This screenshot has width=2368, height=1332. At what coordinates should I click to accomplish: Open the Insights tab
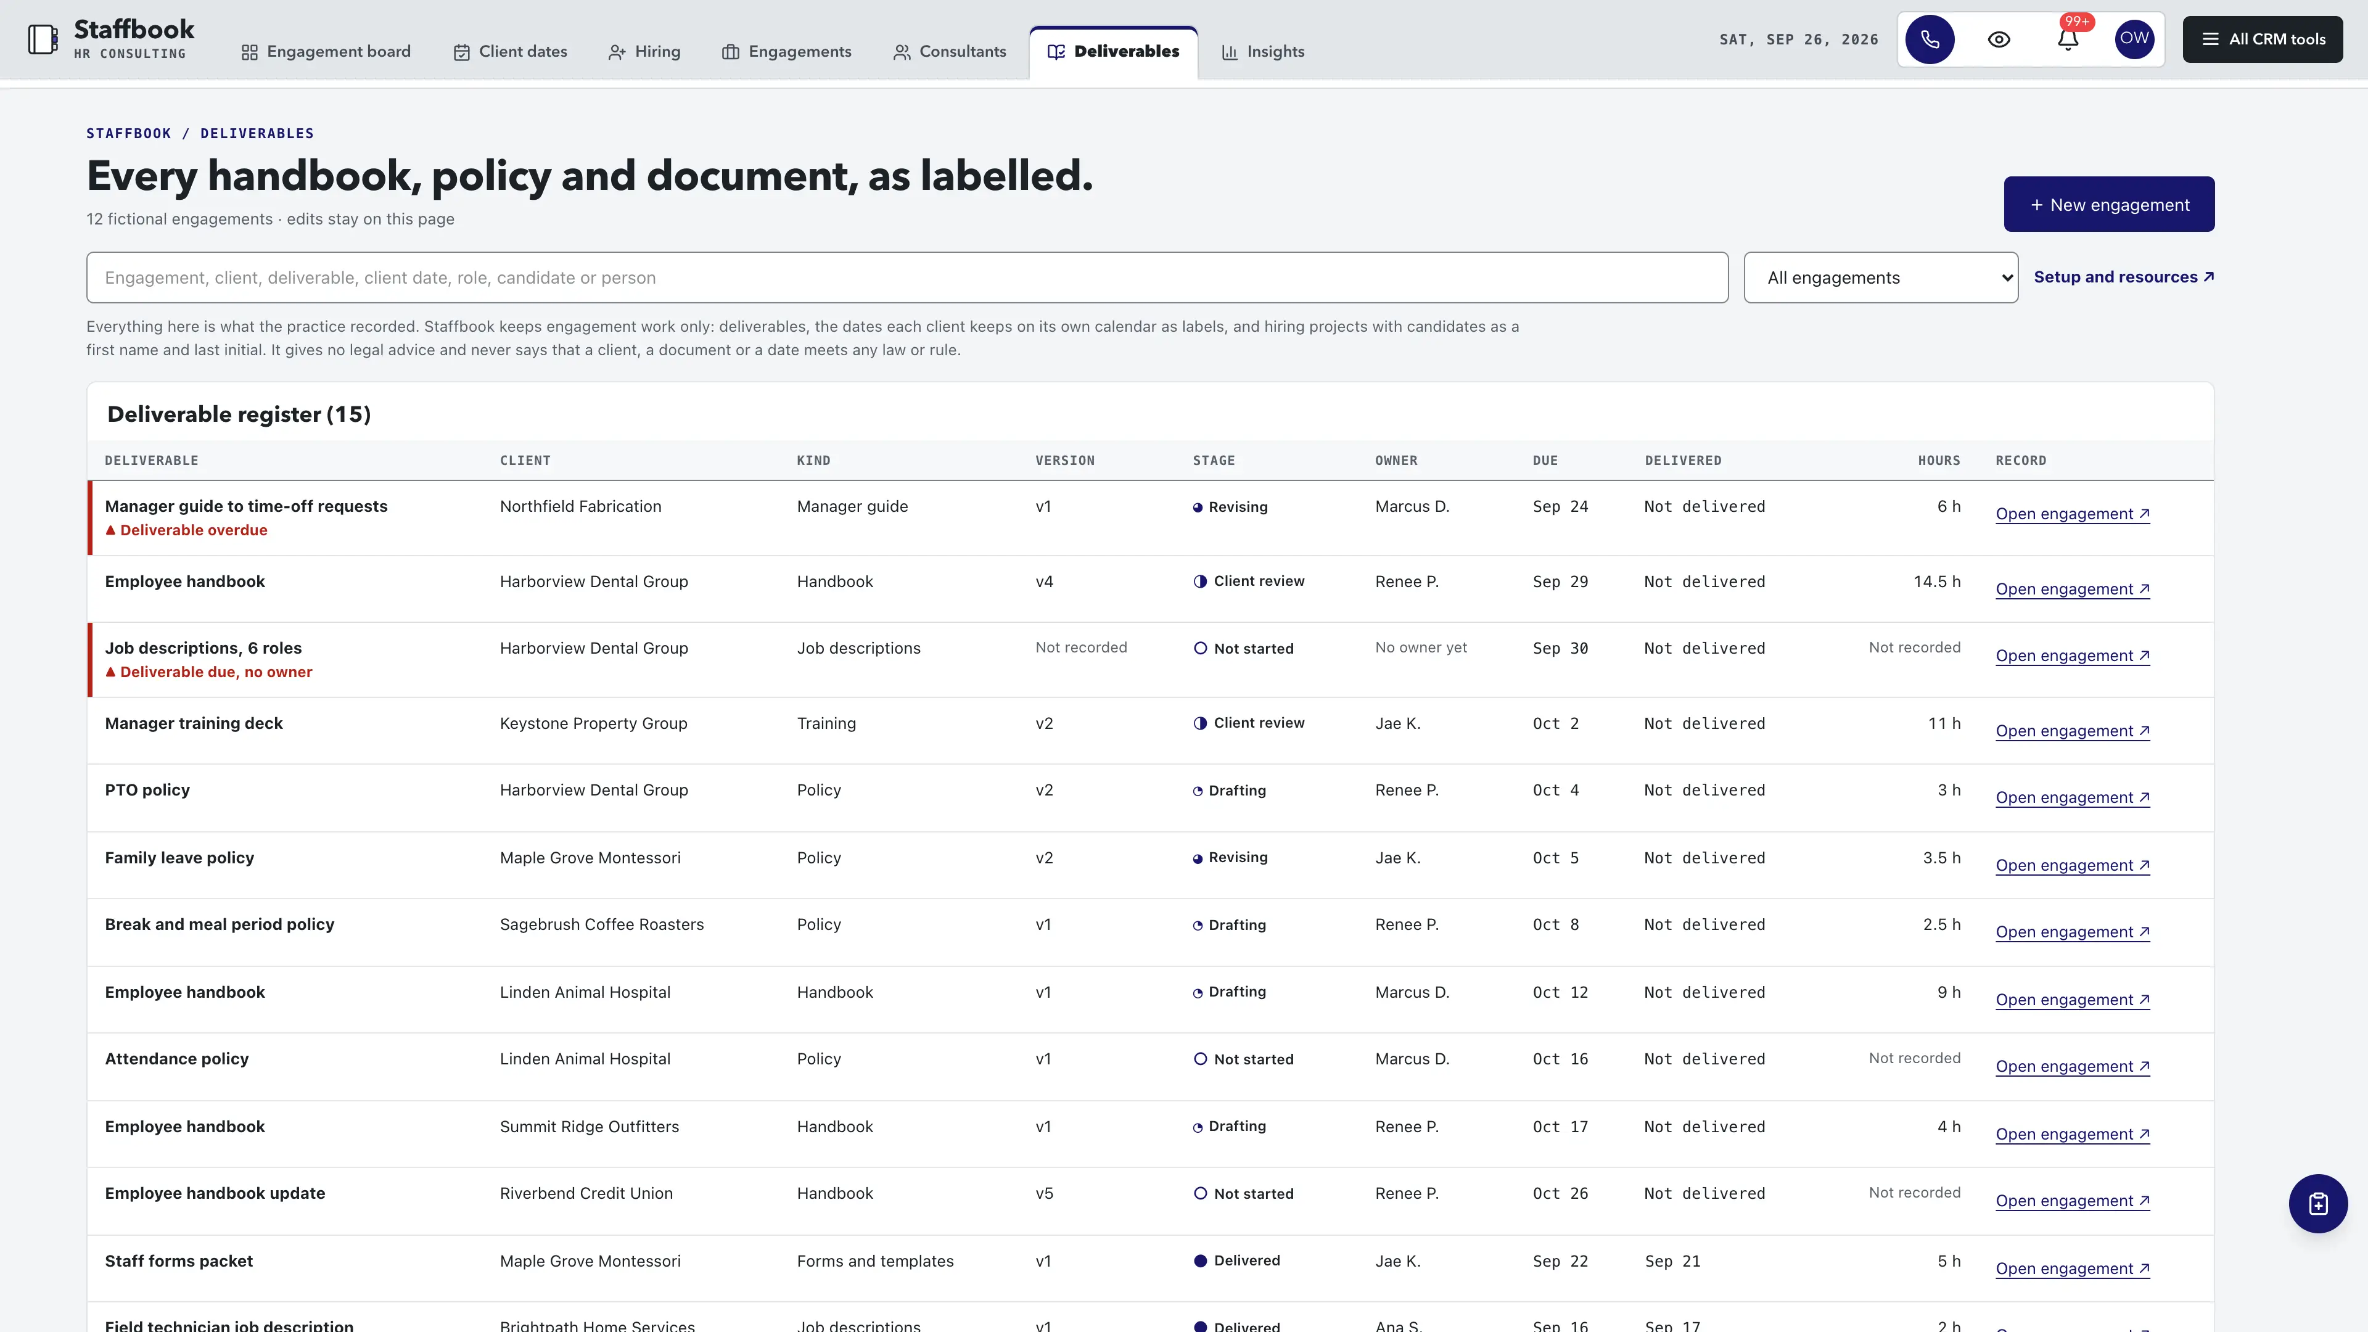pyautogui.click(x=1263, y=51)
